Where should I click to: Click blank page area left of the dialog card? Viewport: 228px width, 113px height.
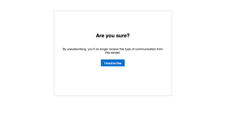pos(27,53)
